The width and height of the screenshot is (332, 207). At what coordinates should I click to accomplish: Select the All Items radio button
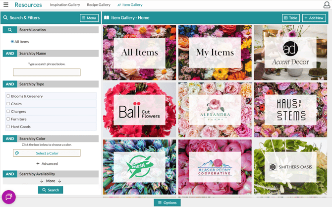pyautogui.click(x=12, y=42)
